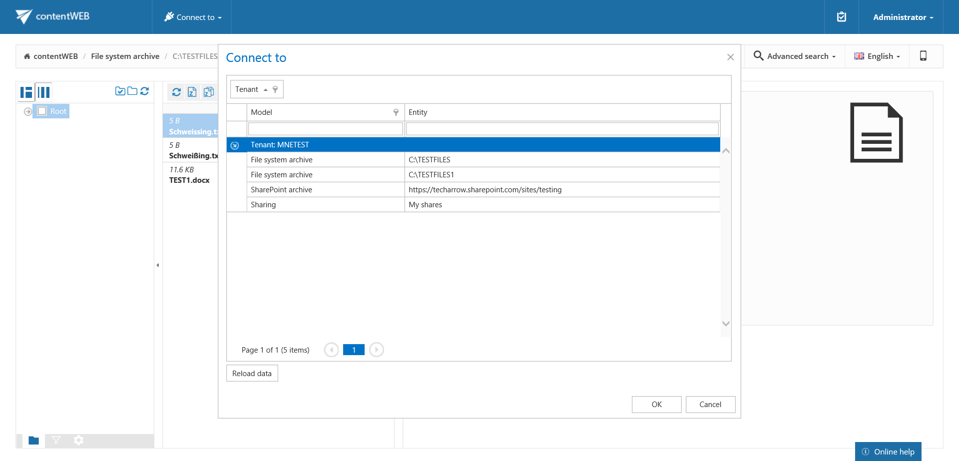Screen dimensions: 959x461
Task: Cancel the Connect to dialog
Action: (710, 405)
